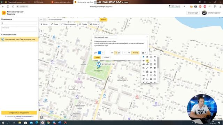Pick the flag icon in icon picker

pos(151,68)
